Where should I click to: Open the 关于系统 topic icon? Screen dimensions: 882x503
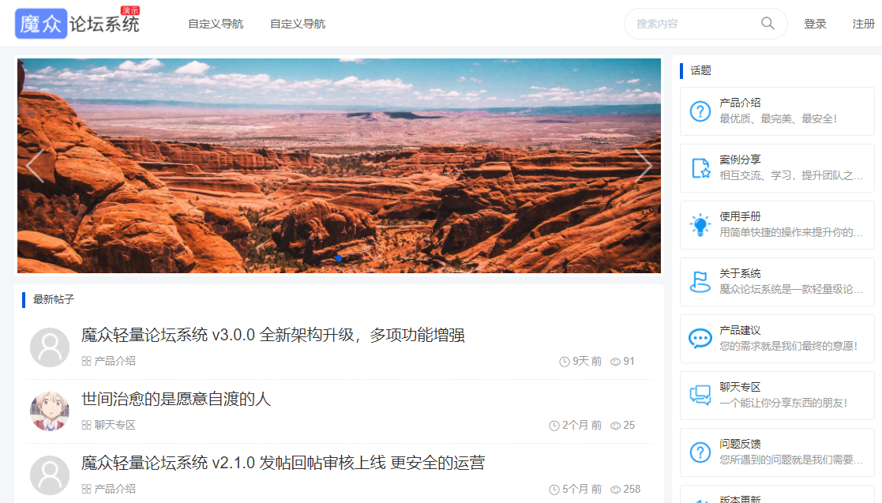point(700,281)
